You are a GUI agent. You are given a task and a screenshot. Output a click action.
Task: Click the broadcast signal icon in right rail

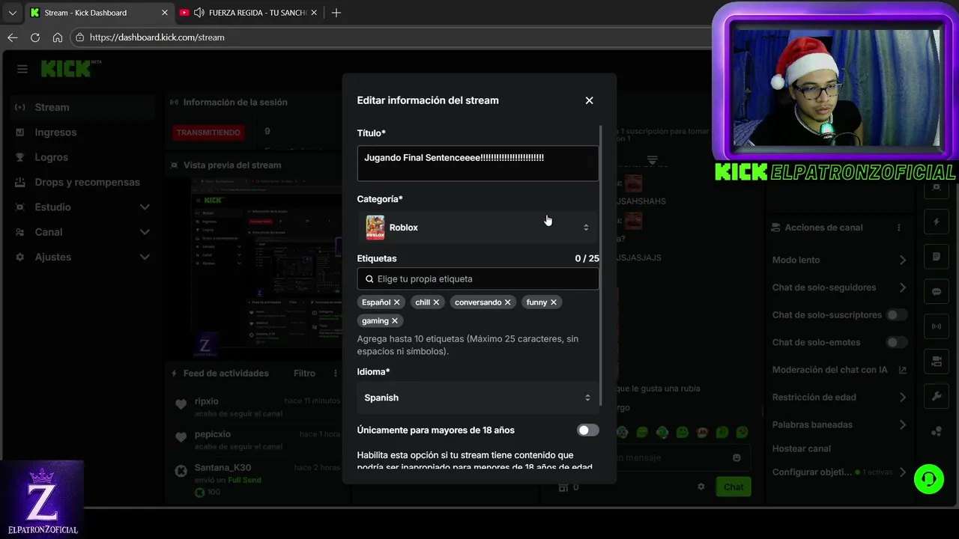[937, 326]
